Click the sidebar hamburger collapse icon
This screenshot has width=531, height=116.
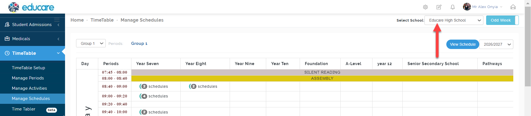pos(57,19)
